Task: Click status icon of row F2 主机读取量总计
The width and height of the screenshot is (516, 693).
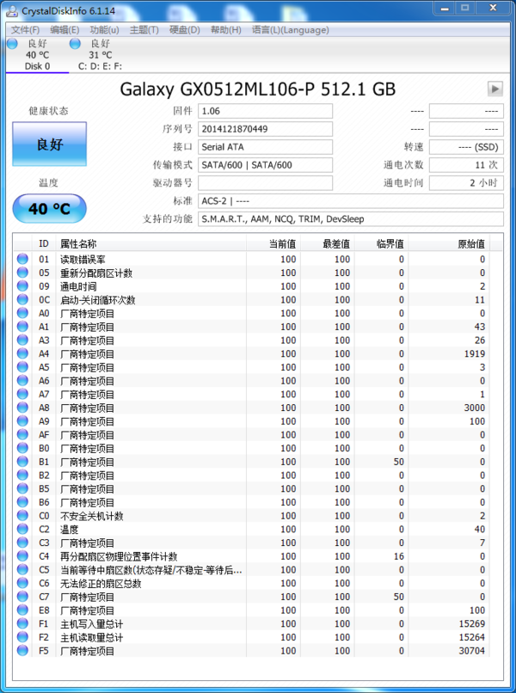Action: click(x=22, y=637)
